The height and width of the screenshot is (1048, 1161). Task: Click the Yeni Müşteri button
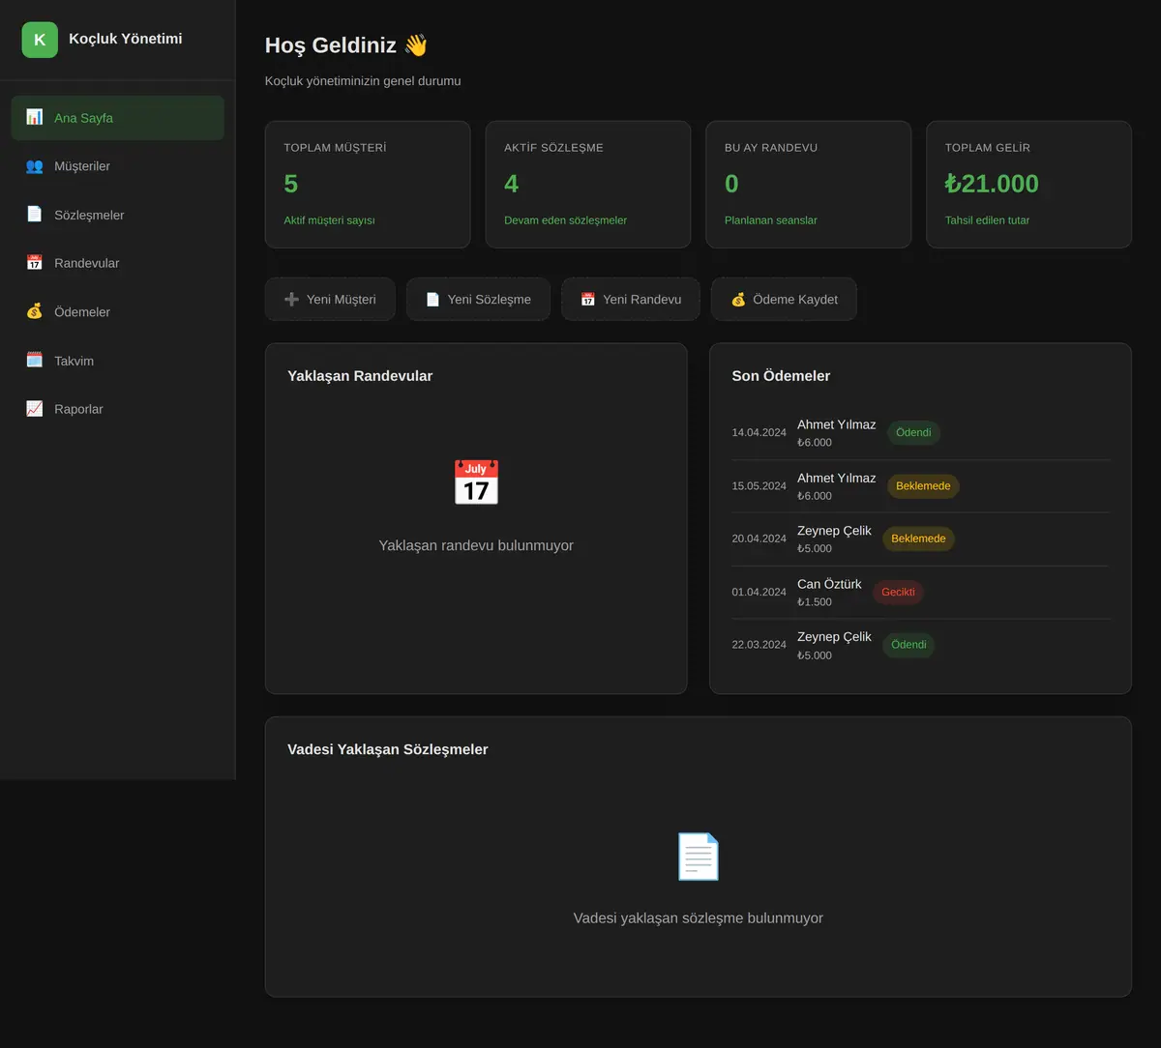(330, 300)
